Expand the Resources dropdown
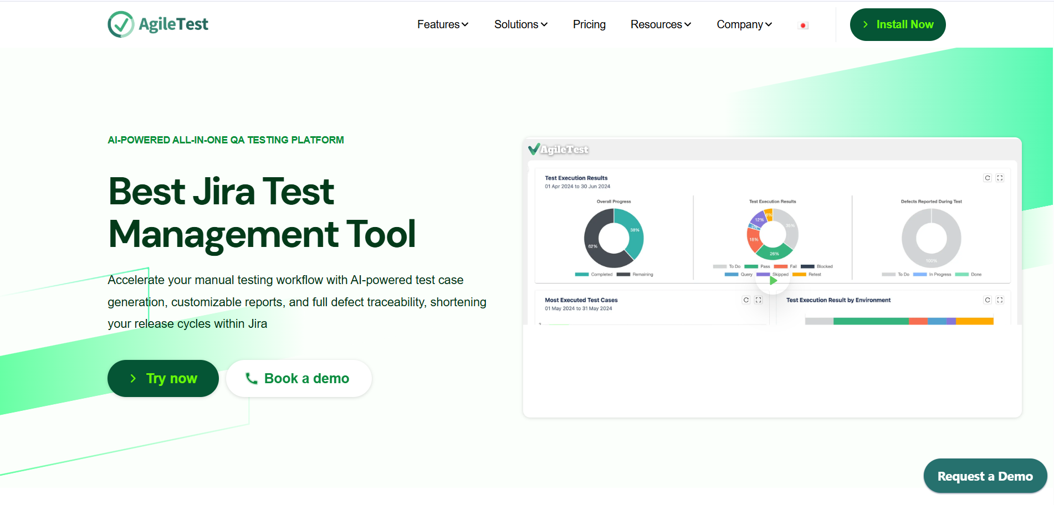The height and width of the screenshot is (505, 1054). (661, 24)
